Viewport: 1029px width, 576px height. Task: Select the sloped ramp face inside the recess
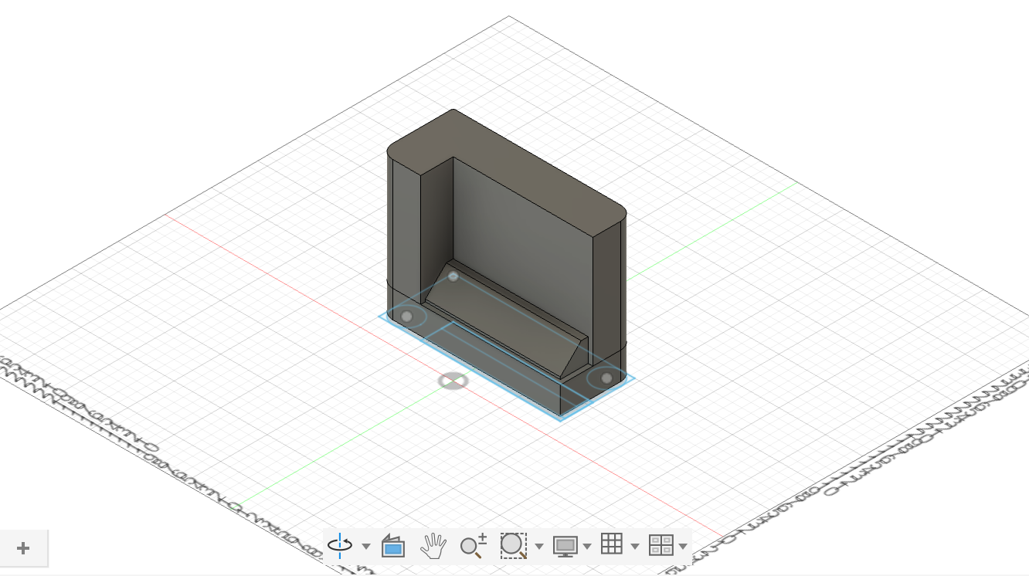(x=502, y=320)
